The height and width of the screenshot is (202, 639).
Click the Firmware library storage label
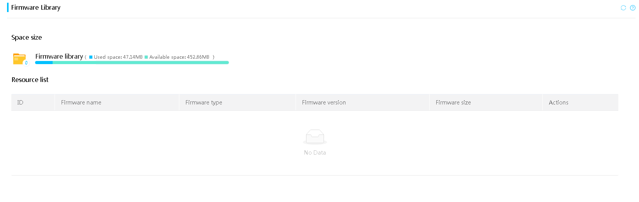click(x=59, y=57)
